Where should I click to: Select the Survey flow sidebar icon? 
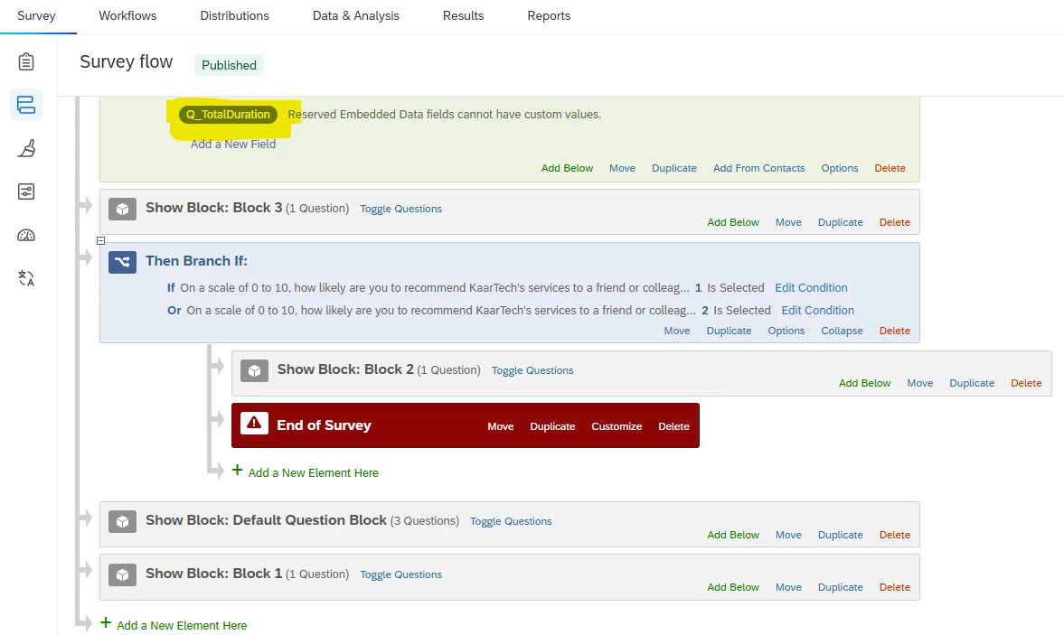[x=26, y=105]
